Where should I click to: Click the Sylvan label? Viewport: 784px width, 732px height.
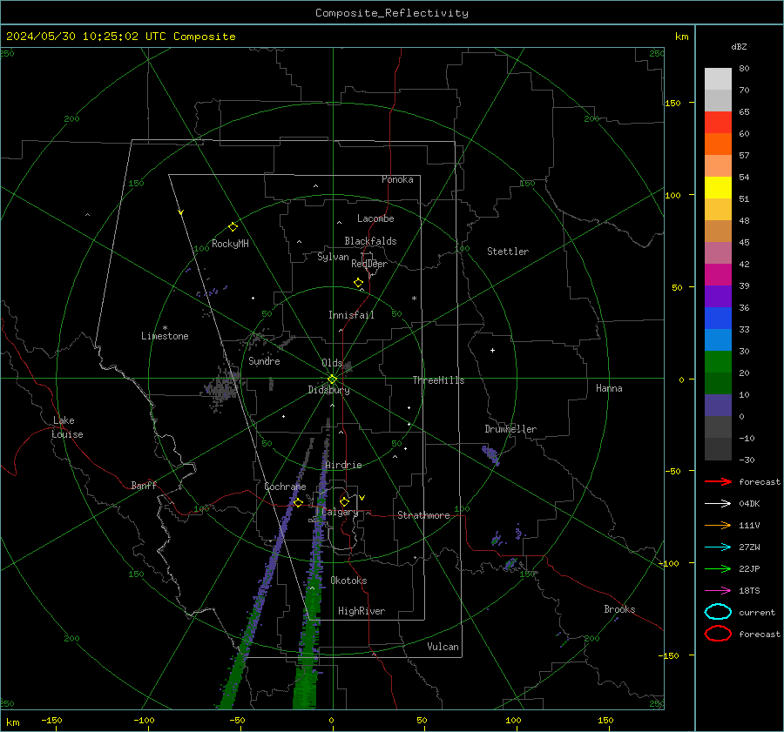point(333,257)
